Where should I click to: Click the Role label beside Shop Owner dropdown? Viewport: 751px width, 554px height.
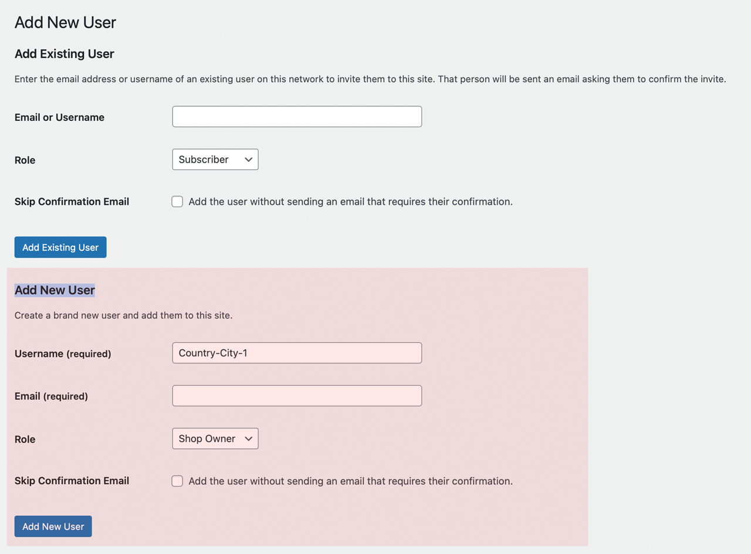(25, 439)
